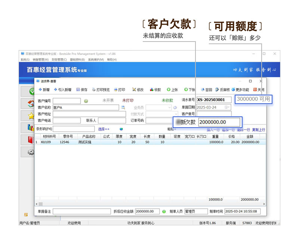Image resolution: width=299 pixels, height=247 pixels.
Task: Click into the 客户编号 input field
Action: 67,101
